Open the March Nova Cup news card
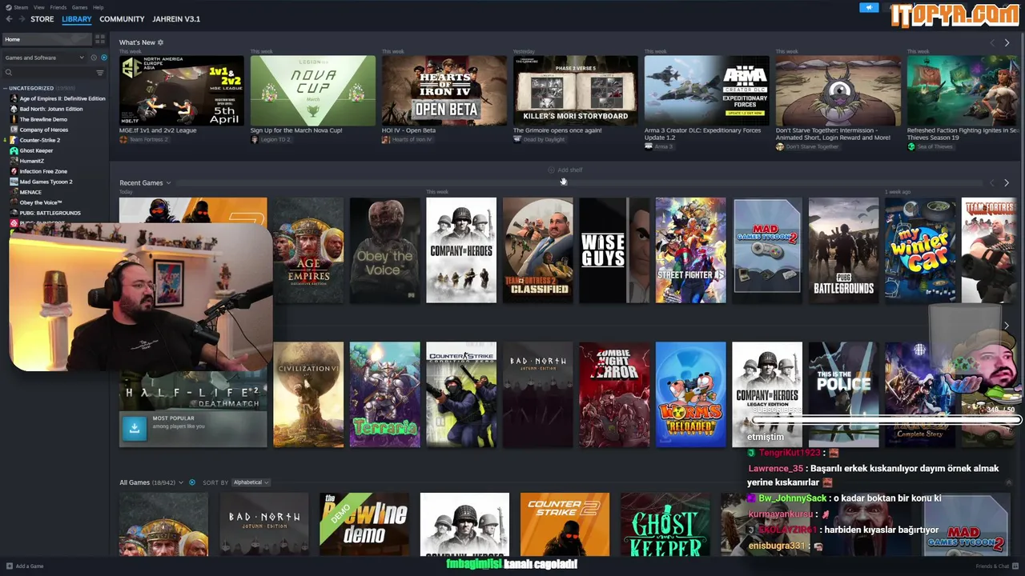Image resolution: width=1025 pixels, height=576 pixels. pos(313,90)
